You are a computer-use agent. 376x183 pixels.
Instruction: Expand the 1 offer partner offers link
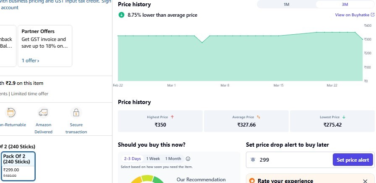pyautogui.click(x=31, y=61)
